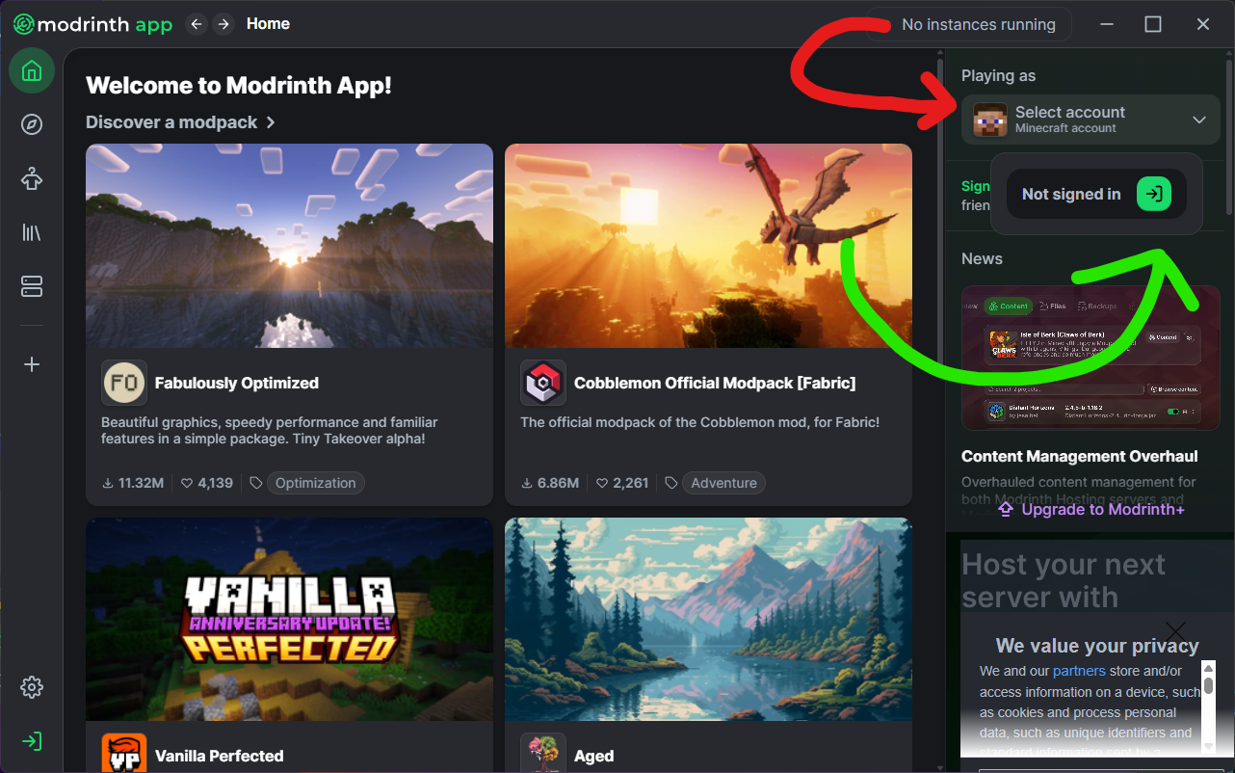This screenshot has height=773, width=1235.
Task: Open the skins page via the hanger icon
Action: 32,178
